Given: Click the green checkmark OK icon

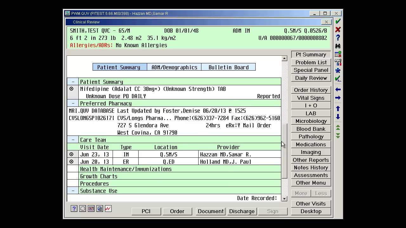Looking at the screenshot, I should tap(338, 21).
